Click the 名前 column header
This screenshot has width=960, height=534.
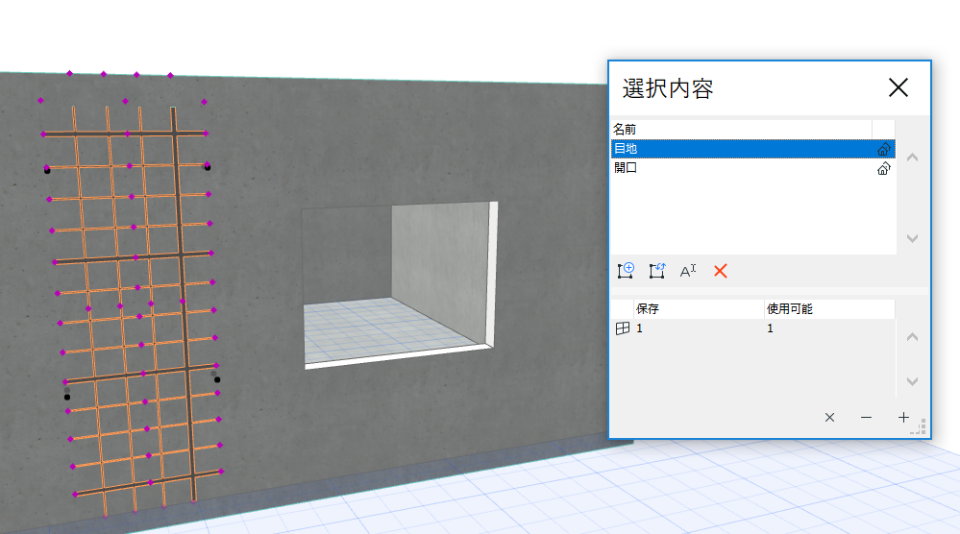tap(742, 129)
